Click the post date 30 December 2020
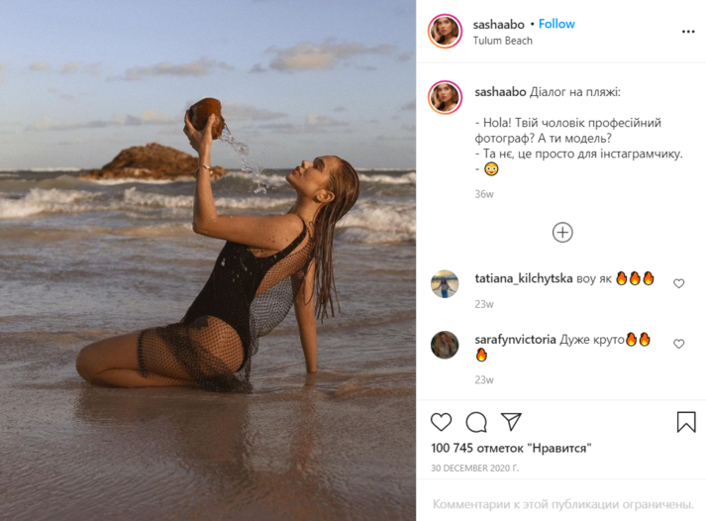The image size is (706, 521). coord(475,468)
